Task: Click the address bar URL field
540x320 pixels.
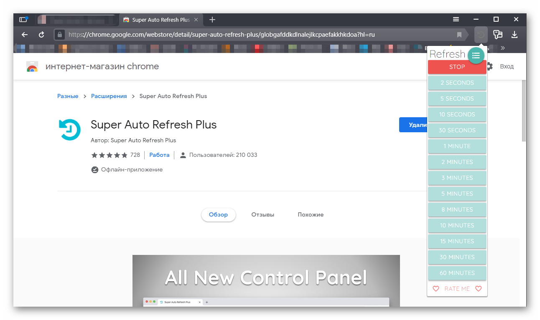Action: tap(251, 35)
